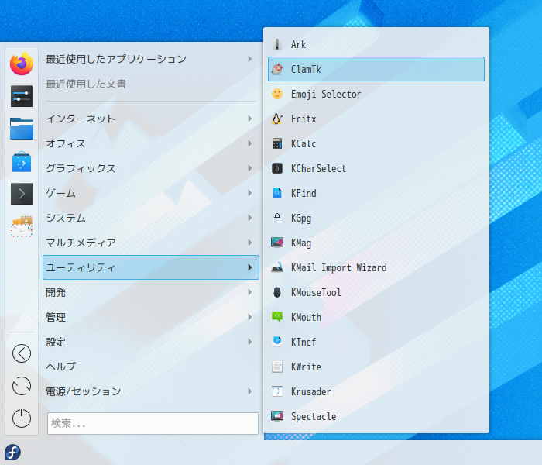The image size is (542, 465).
Task: Select the KFind entry label
Action: (x=304, y=193)
